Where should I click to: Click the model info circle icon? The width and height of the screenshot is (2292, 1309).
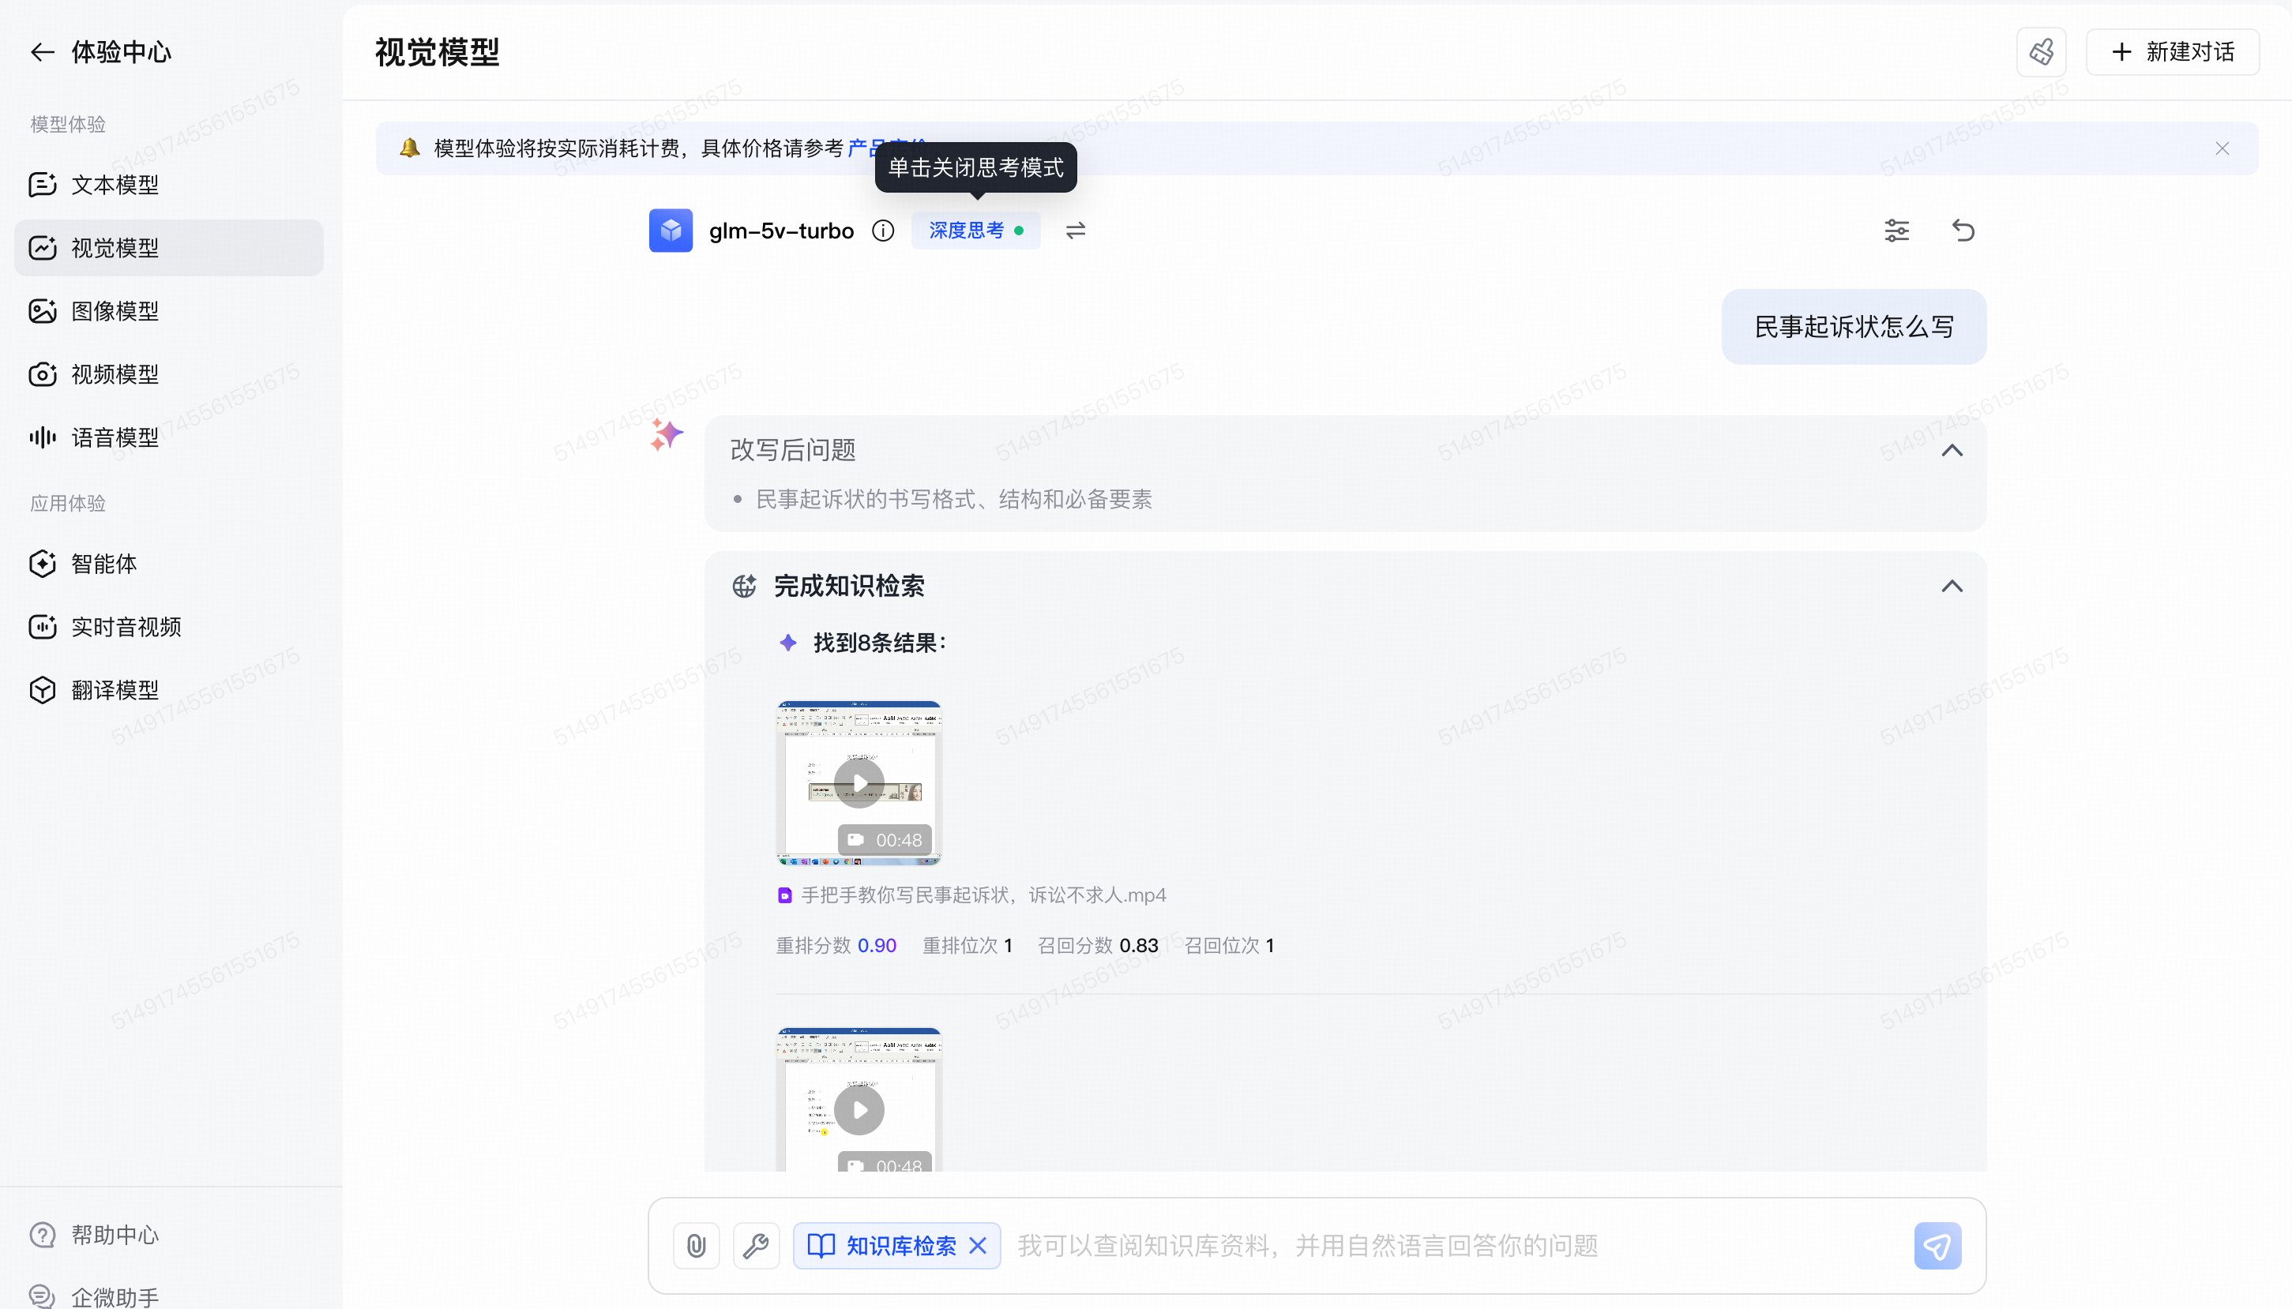883,231
